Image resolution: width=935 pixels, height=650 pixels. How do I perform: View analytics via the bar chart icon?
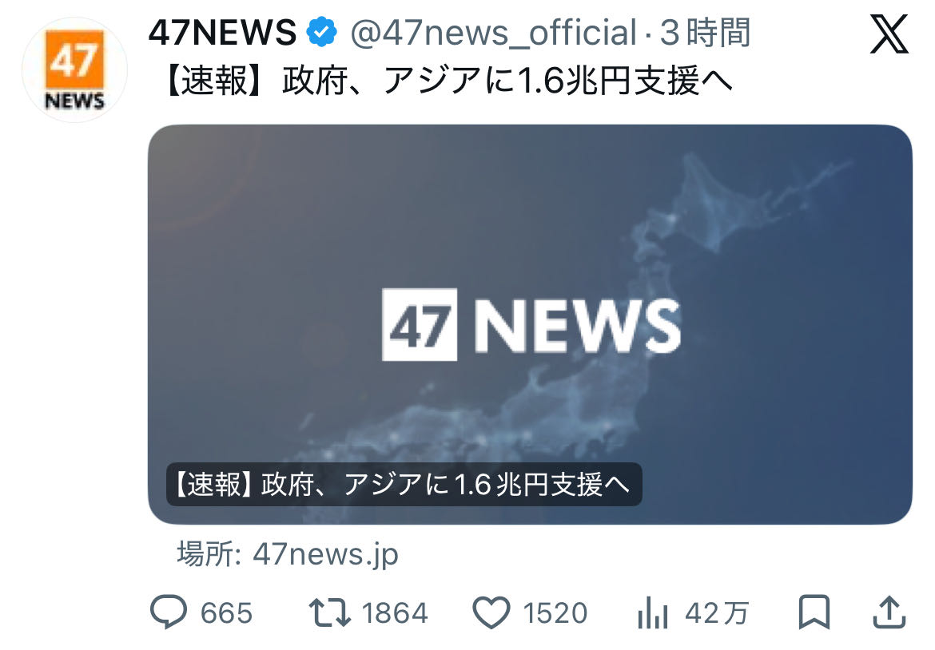coord(653,612)
